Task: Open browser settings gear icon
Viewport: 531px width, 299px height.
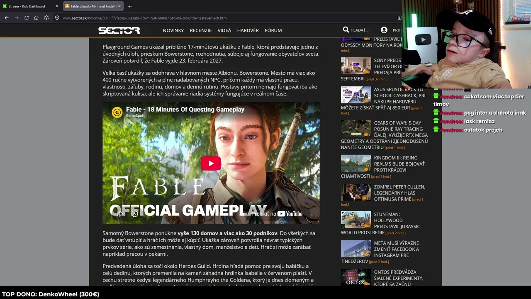Action: 46,18
